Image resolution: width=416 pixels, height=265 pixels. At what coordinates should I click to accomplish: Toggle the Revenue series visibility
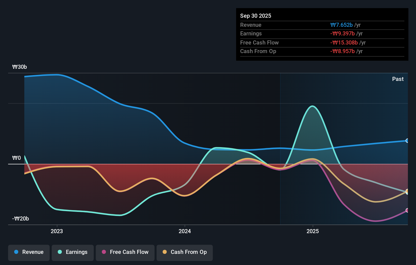[29, 252]
